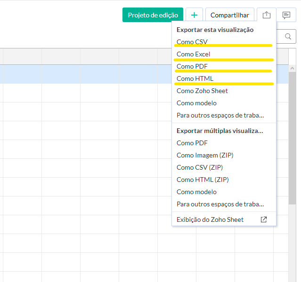Select Como HTML (ZIP) option
The image size is (301, 282).
tap(224, 180)
